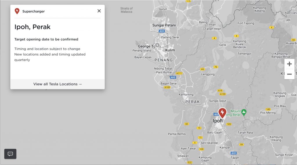This screenshot has width=297, height=165.
Task: Open the chat bubble widget
Action: [x=10, y=154]
